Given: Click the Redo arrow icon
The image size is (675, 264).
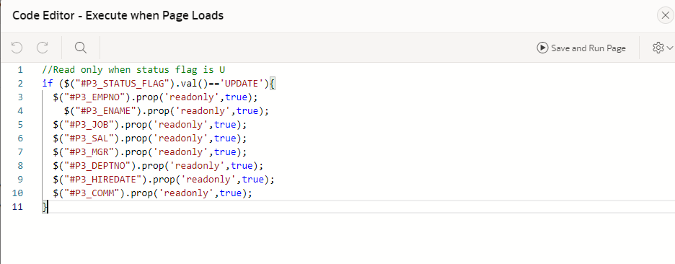Looking at the screenshot, I should (x=42, y=48).
